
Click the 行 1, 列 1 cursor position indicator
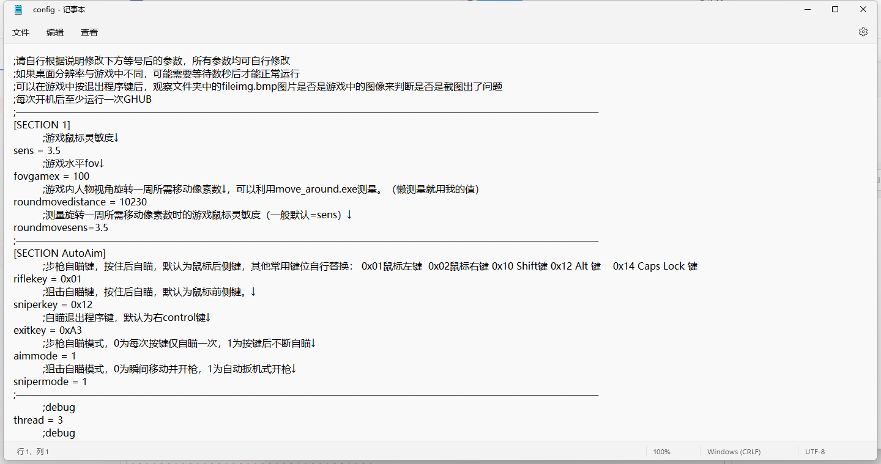(33, 452)
